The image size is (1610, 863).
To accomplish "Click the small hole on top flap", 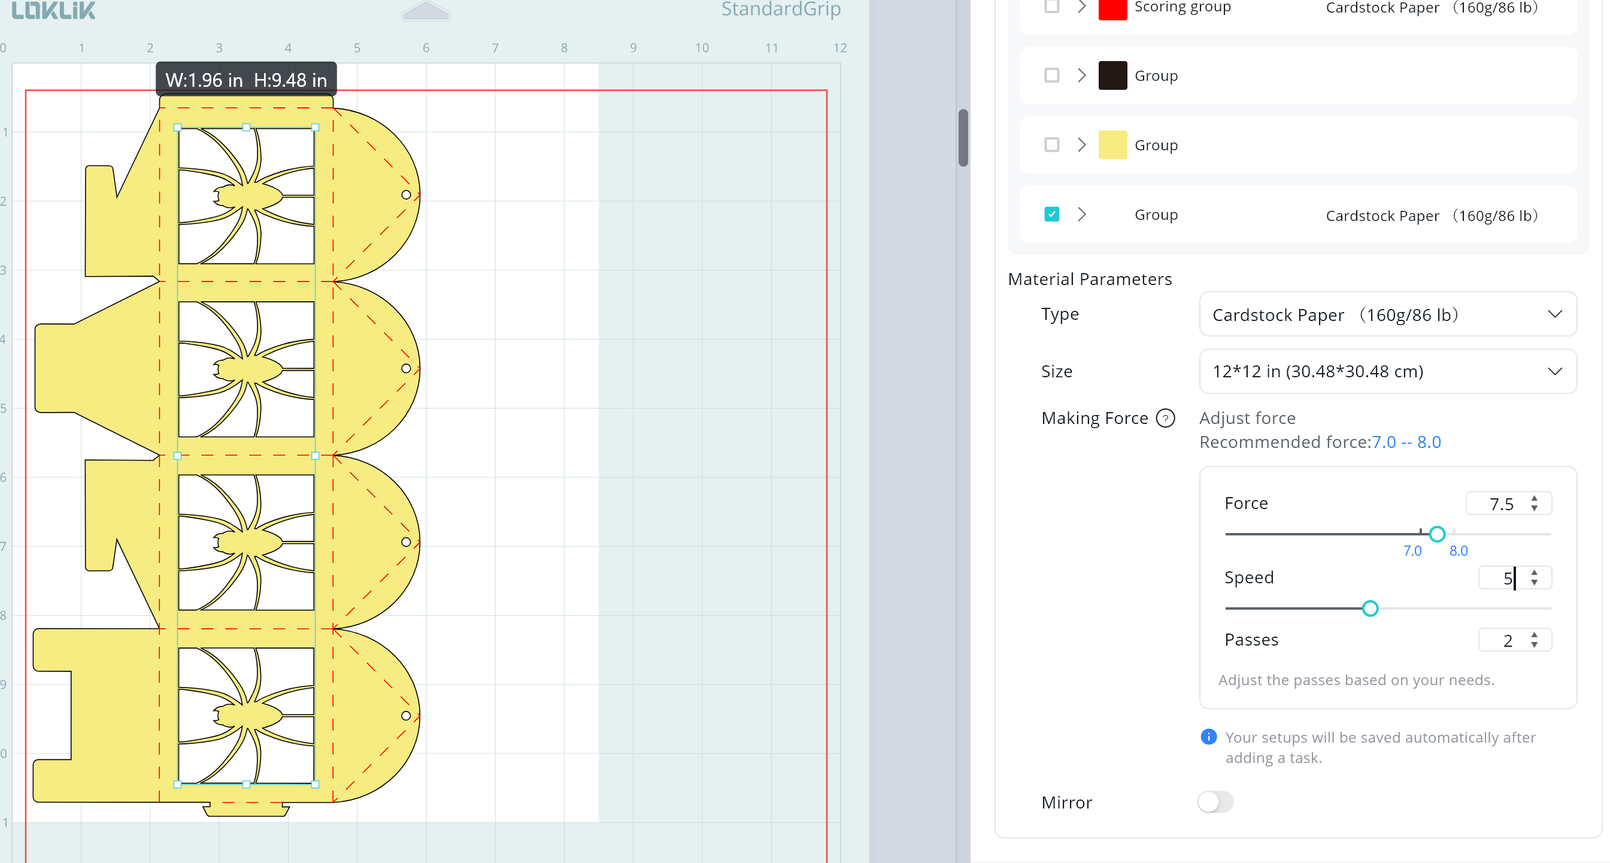I will pyautogui.click(x=407, y=195).
